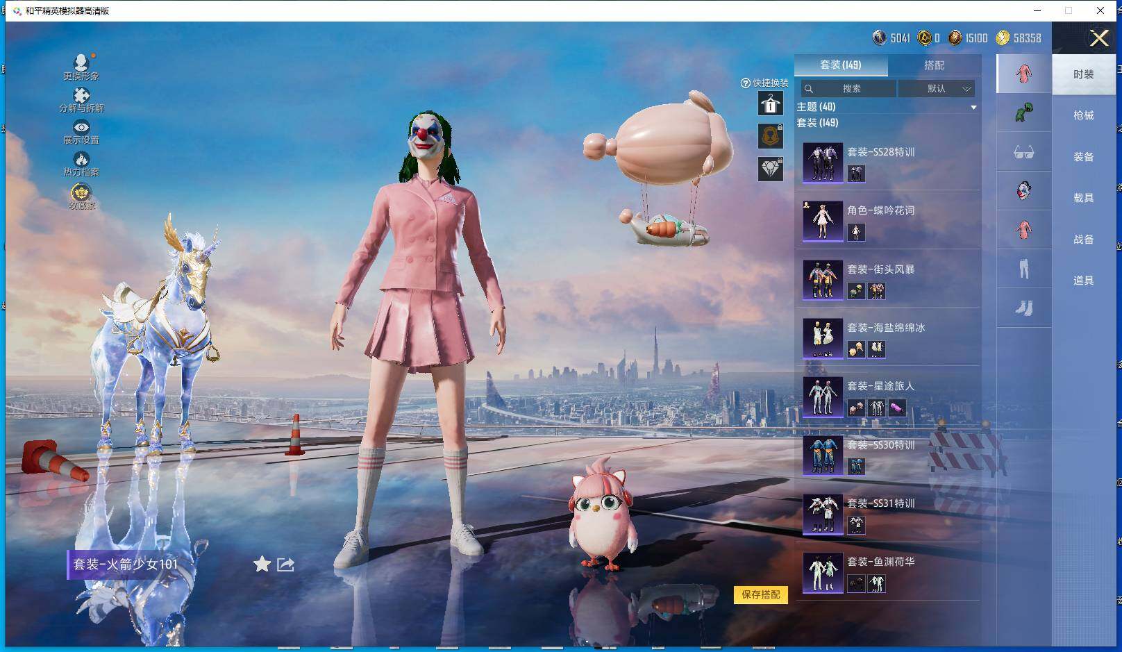Screen dimensions: 1122x652
Task: Click the pink item icon under 套装-星途旅人
Action: (x=898, y=408)
